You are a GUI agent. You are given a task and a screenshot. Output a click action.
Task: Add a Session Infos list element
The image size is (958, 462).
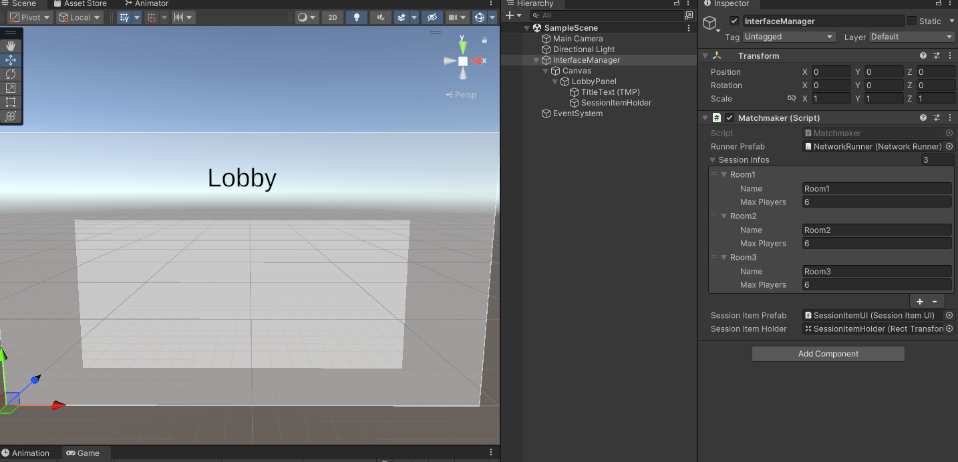[x=920, y=301]
